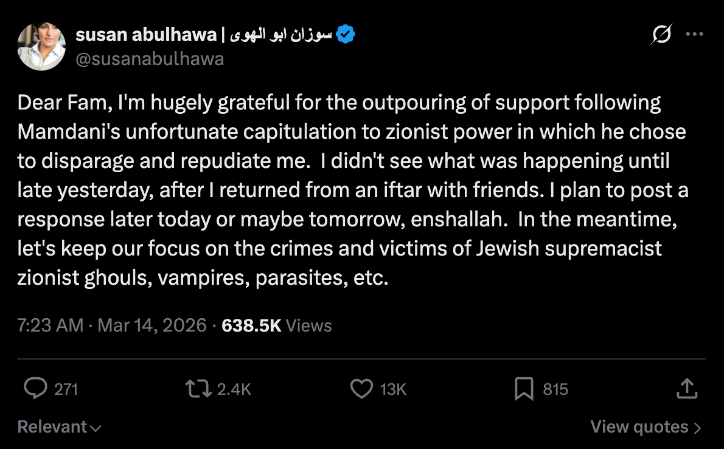The width and height of the screenshot is (724, 449).
Task: Click the repost arrows icon
Action: pos(200,389)
